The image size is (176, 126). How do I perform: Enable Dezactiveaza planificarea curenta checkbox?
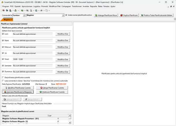click(3, 77)
